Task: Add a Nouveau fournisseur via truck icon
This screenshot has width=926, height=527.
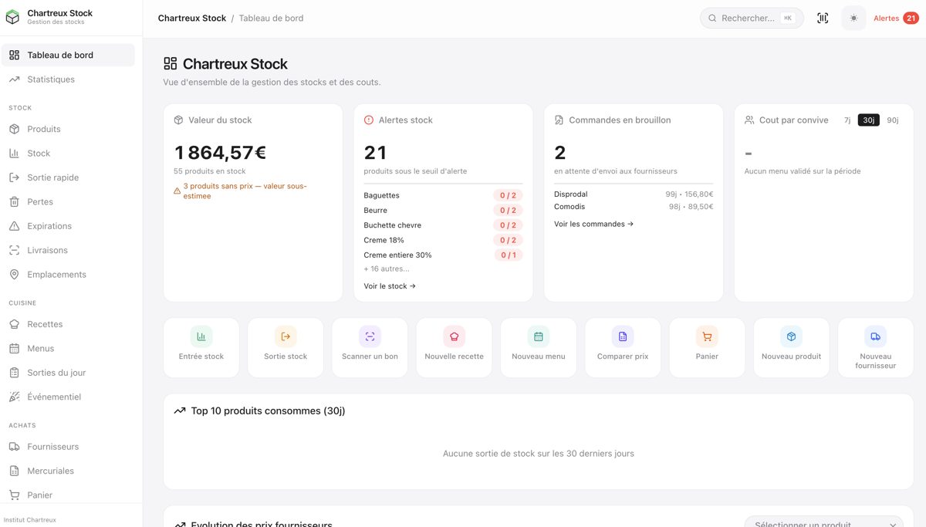Action: click(x=875, y=336)
